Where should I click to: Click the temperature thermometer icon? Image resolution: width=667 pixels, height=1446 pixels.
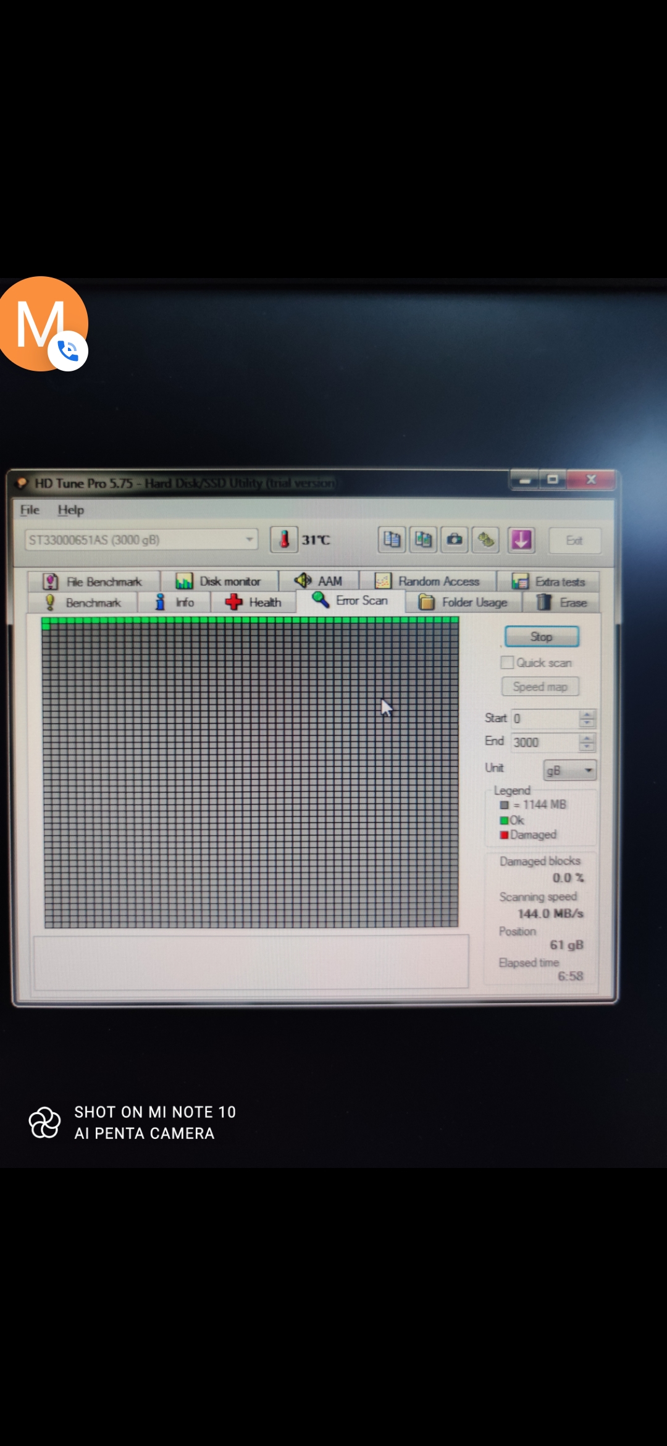click(284, 539)
